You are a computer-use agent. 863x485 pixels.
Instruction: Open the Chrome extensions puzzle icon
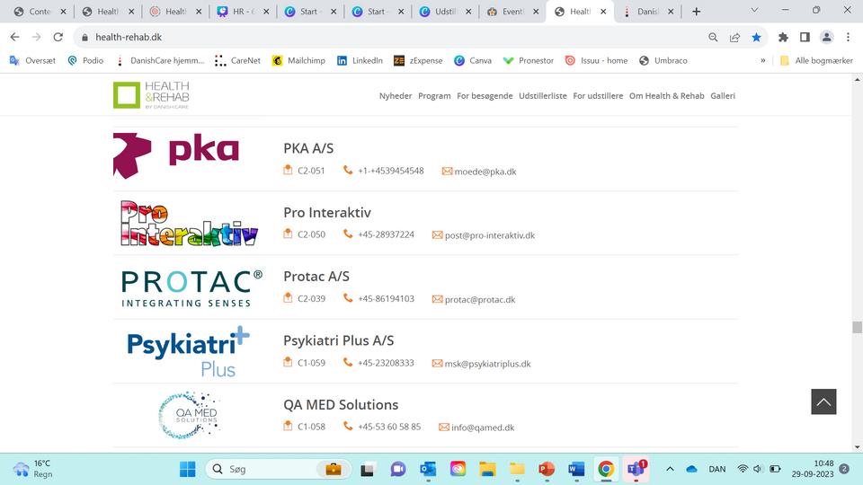pos(783,37)
